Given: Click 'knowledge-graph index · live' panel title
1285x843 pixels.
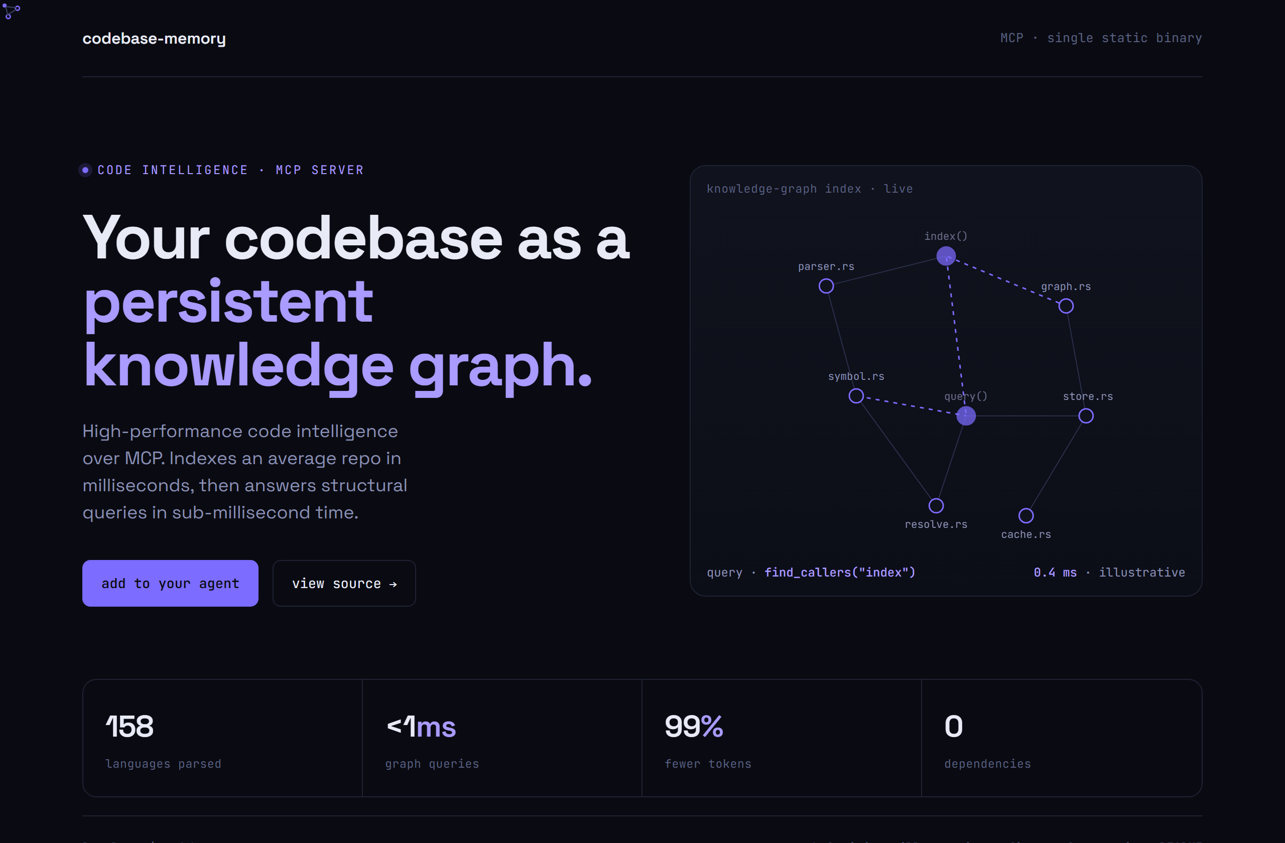Looking at the screenshot, I should pos(809,189).
